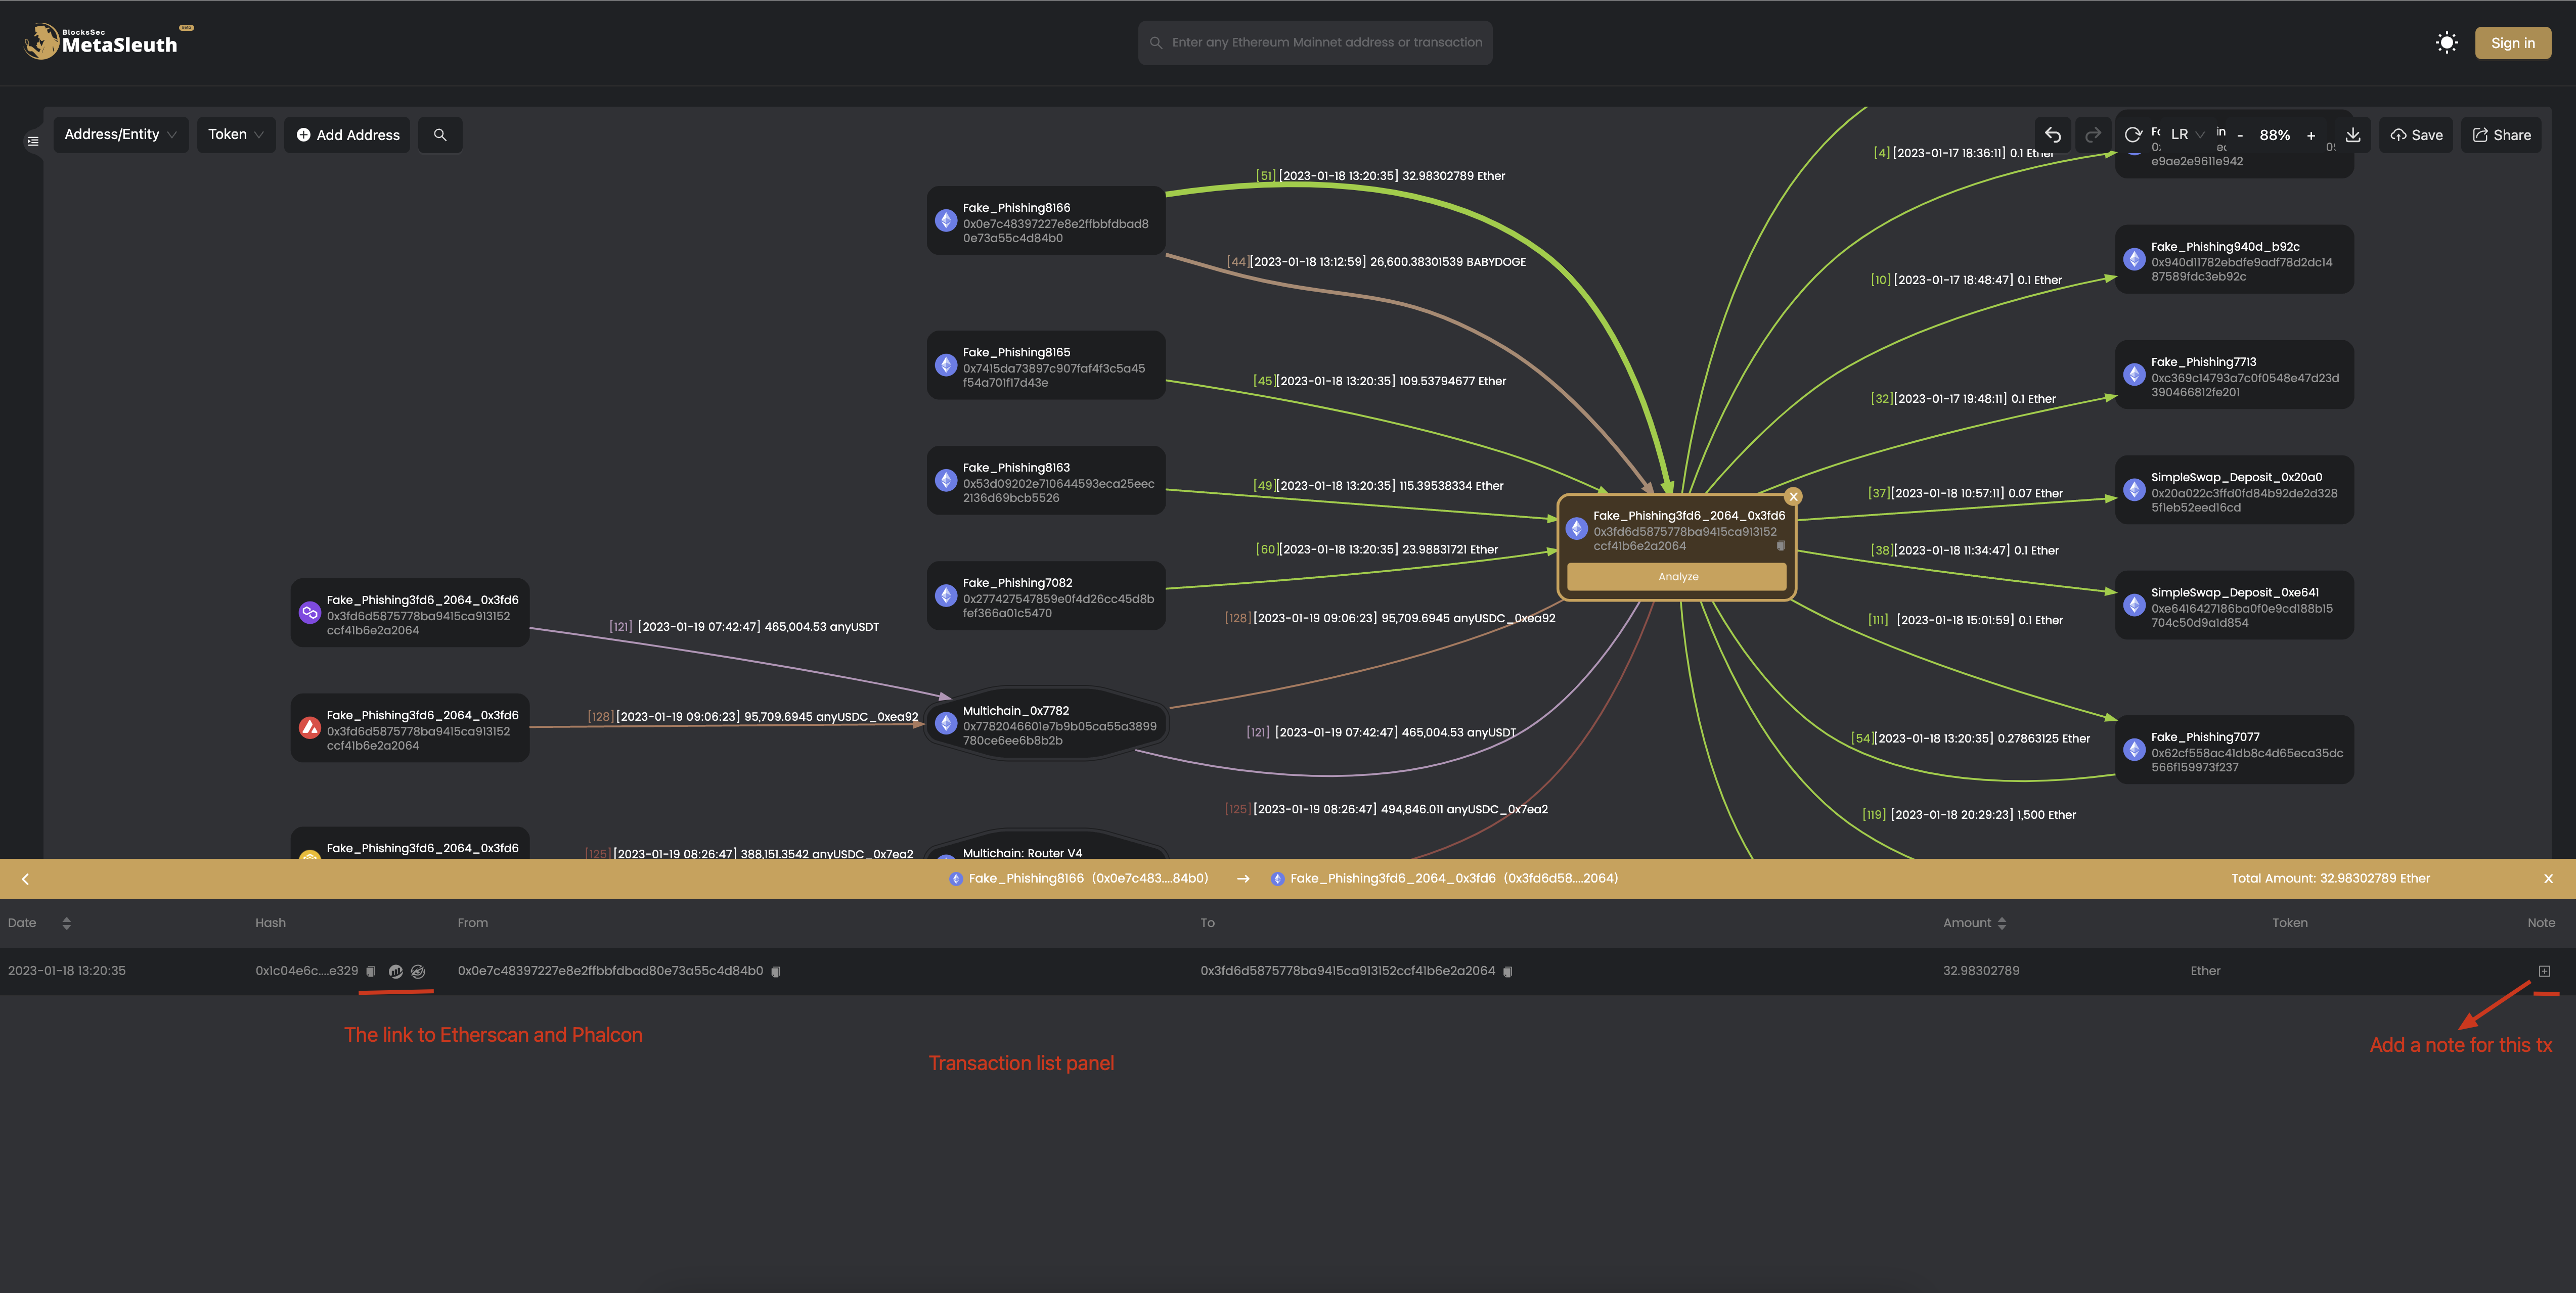Close the transaction list panel

coord(2548,880)
